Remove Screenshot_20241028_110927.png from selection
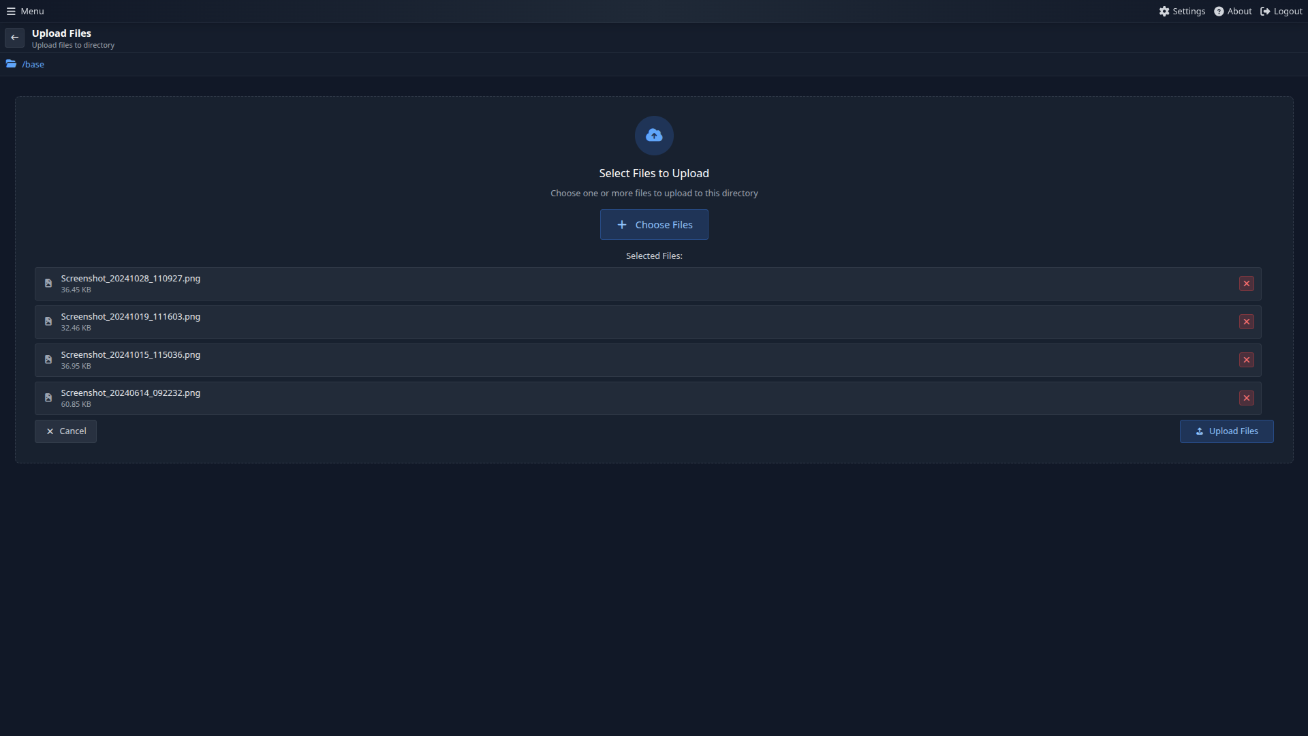Screen dimensions: 1308x736 tap(1246, 283)
